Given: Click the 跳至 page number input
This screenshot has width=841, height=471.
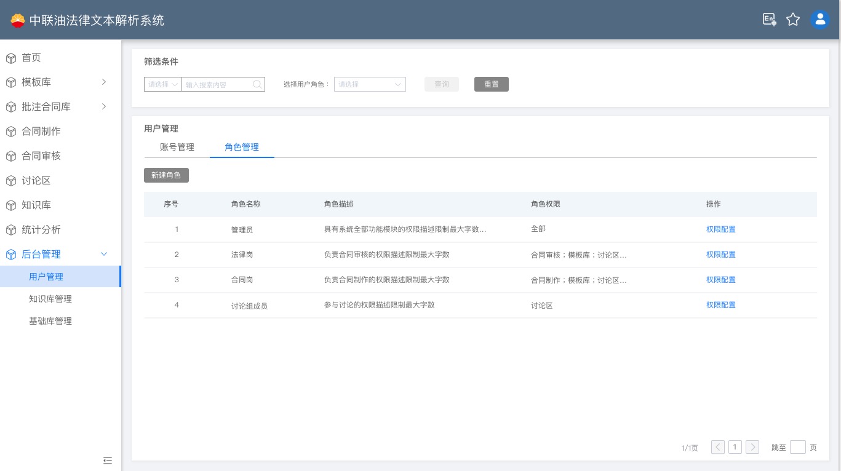Looking at the screenshot, I should tap(798, 447).
